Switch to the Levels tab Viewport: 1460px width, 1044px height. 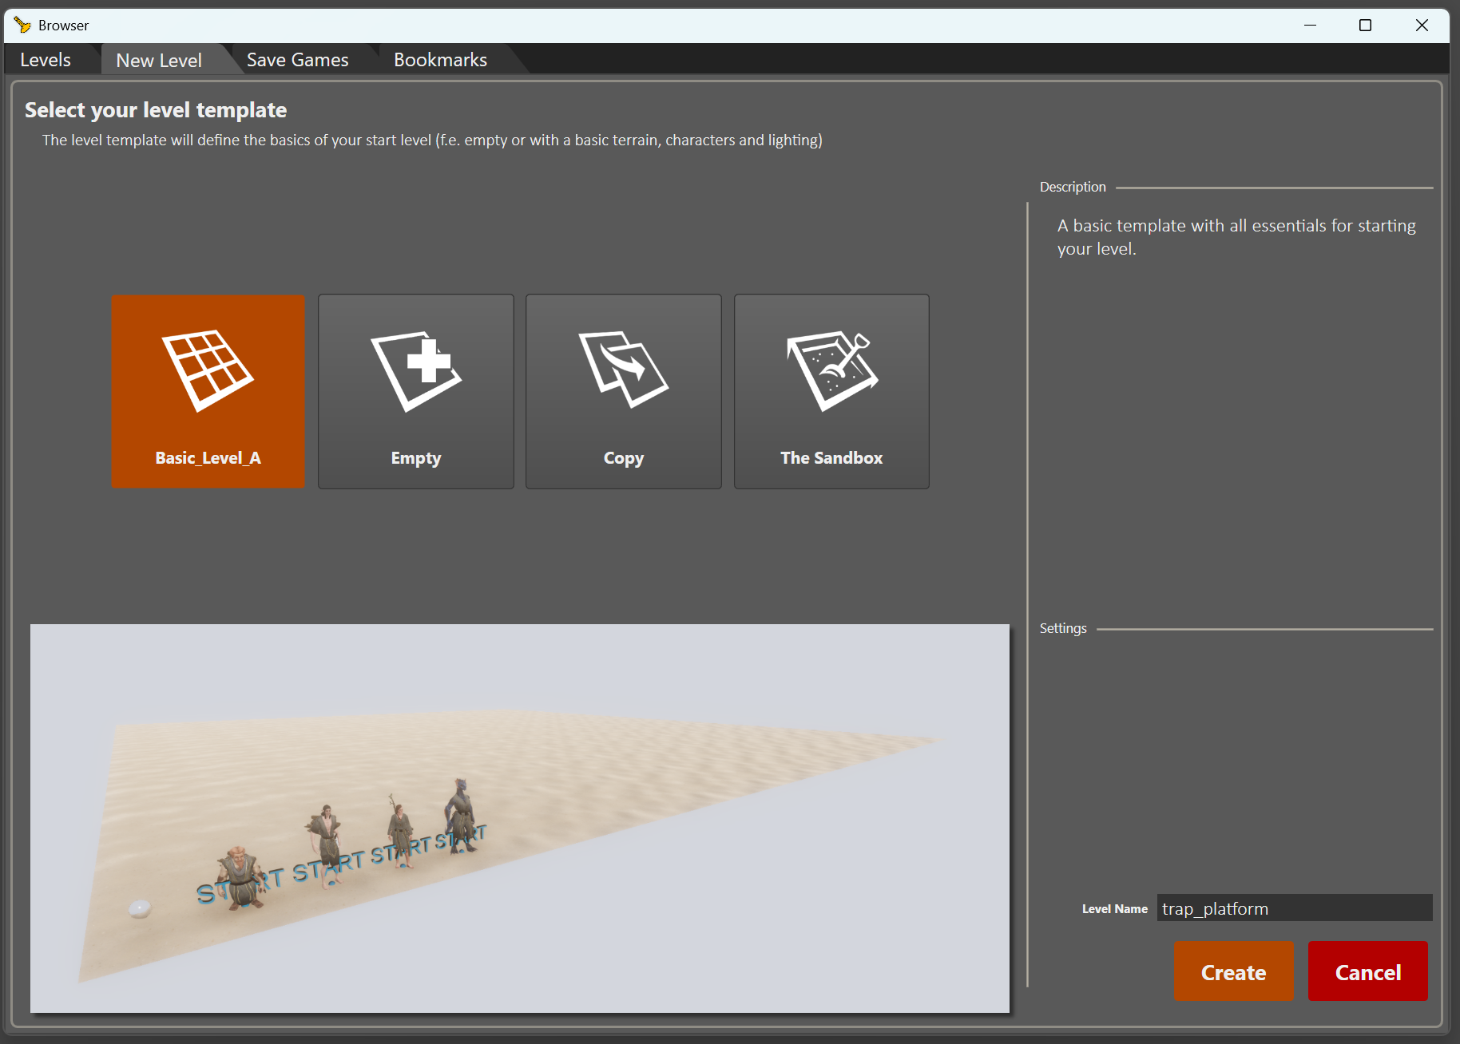point(46,60)
